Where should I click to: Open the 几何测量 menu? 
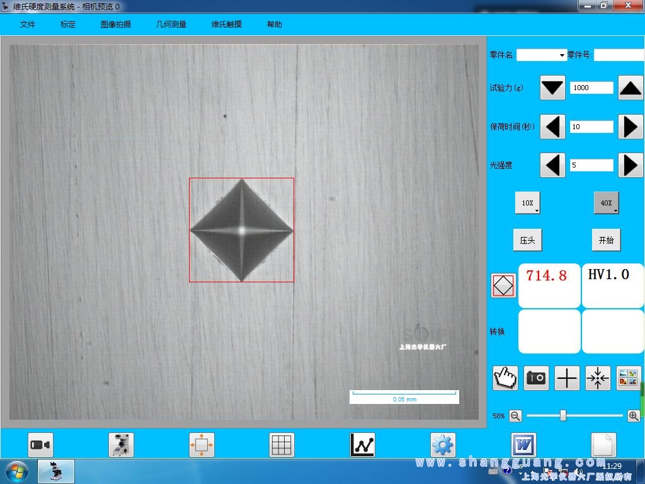(171, 25)
